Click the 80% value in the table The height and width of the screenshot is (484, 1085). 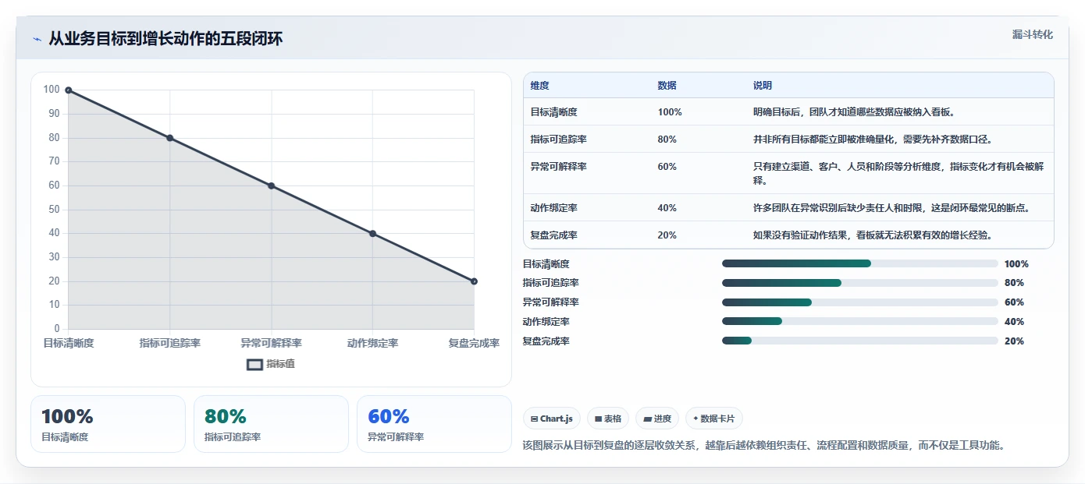point(667,140)
